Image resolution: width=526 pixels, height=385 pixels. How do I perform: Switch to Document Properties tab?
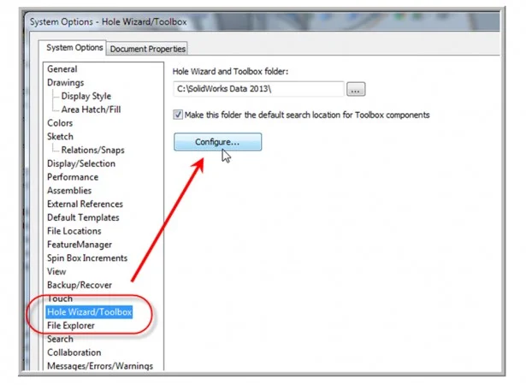click(148, 49)
